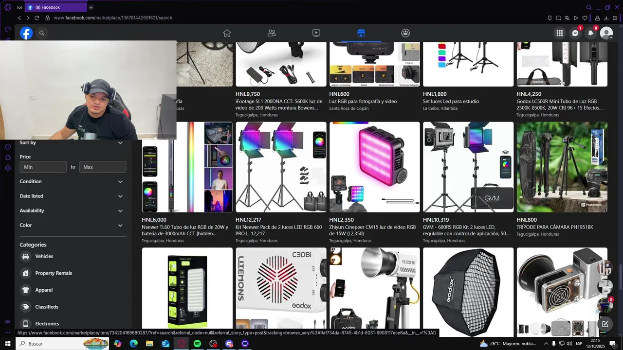Click the Windows Start button

pos(8,344)
